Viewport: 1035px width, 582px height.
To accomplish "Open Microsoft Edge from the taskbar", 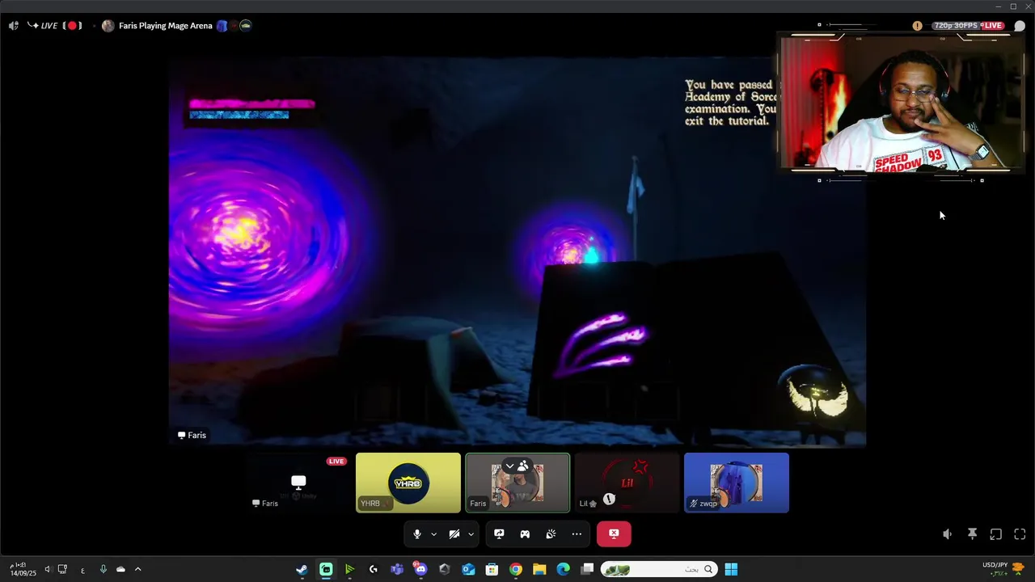I will 564,569.
